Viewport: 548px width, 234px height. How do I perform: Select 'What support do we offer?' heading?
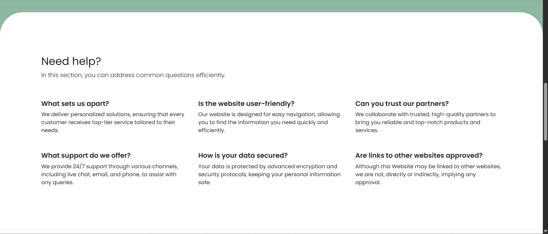coord(86,155)
